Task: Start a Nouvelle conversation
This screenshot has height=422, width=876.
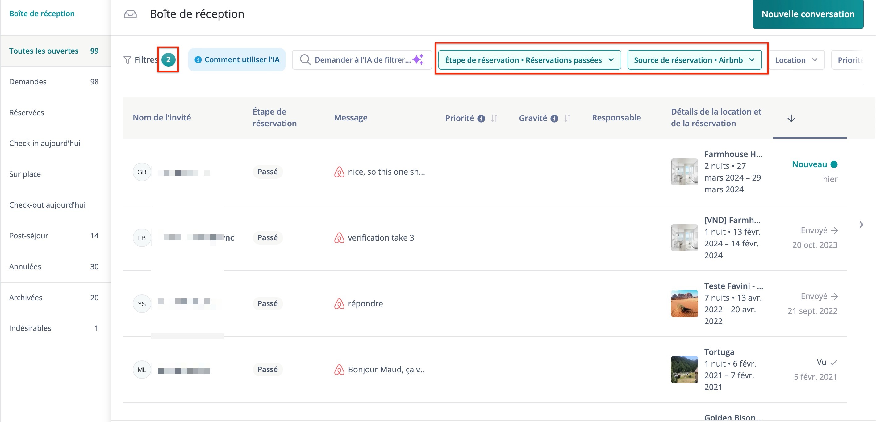Action: point(808,14)
